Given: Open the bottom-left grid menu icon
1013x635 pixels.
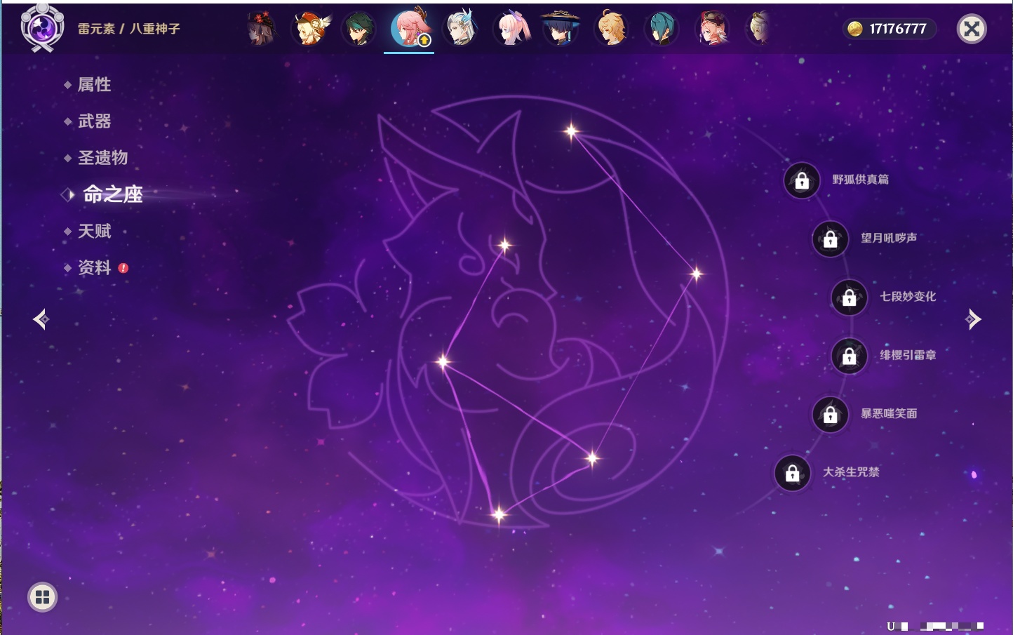Looking at the screenshot, I should [42, 597].
